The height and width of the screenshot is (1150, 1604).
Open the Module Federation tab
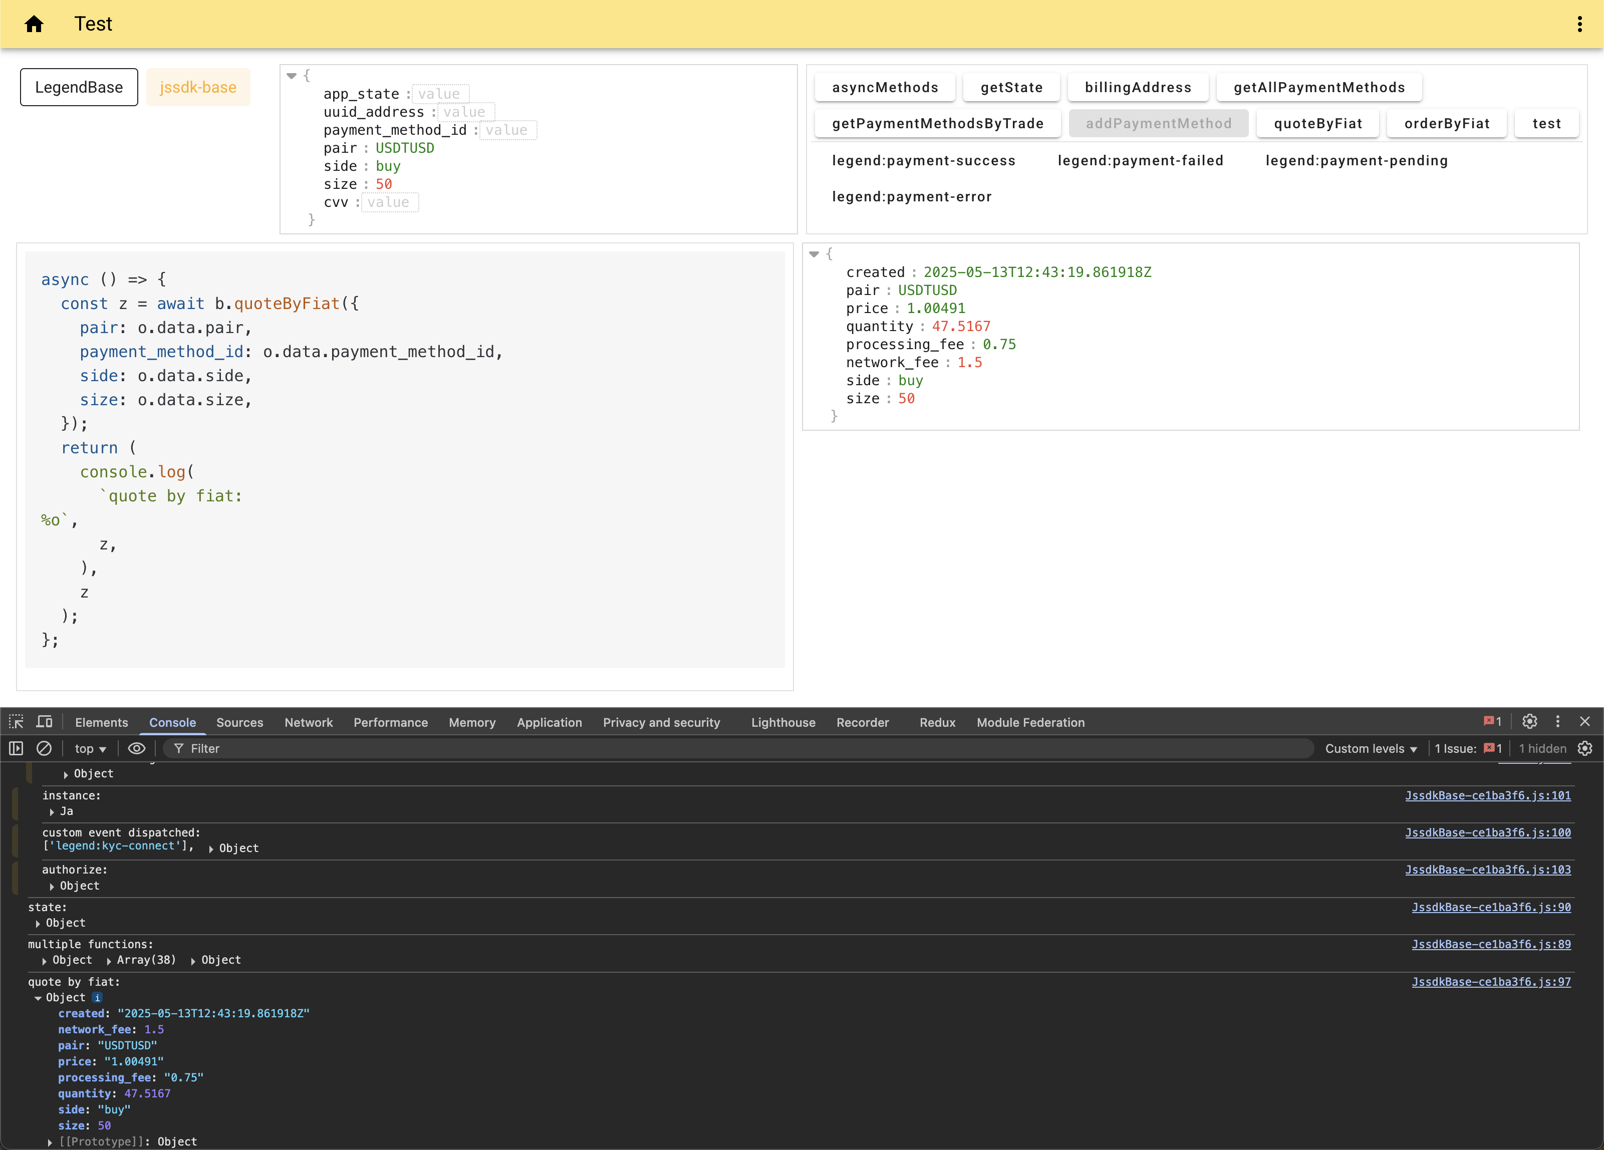(1030, 722)
